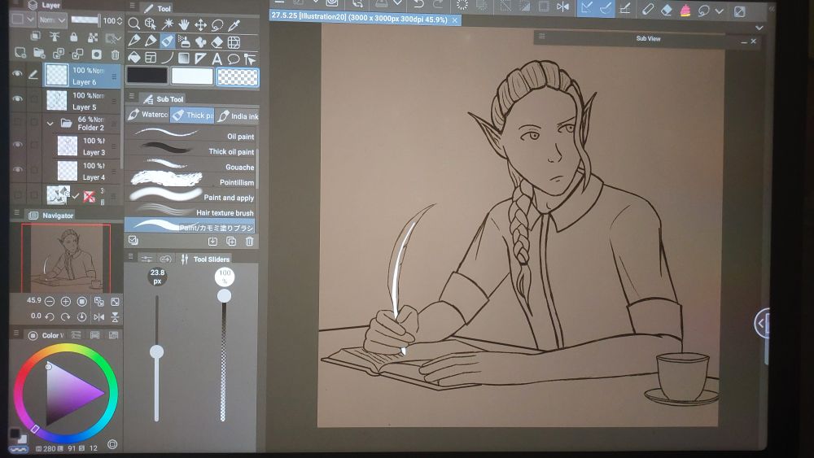Select the Lasso selection tool
This screenshot has height=458, width=814.
217,24
